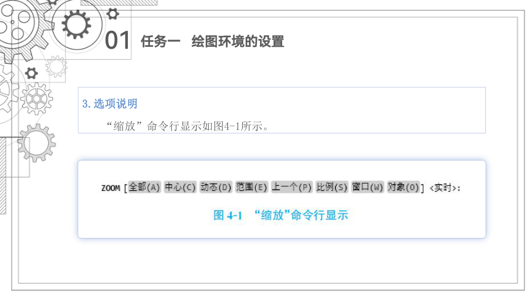Choose the 比例(S) scale option
This screenshot has height=299, width=531.
tap(332, 187)
